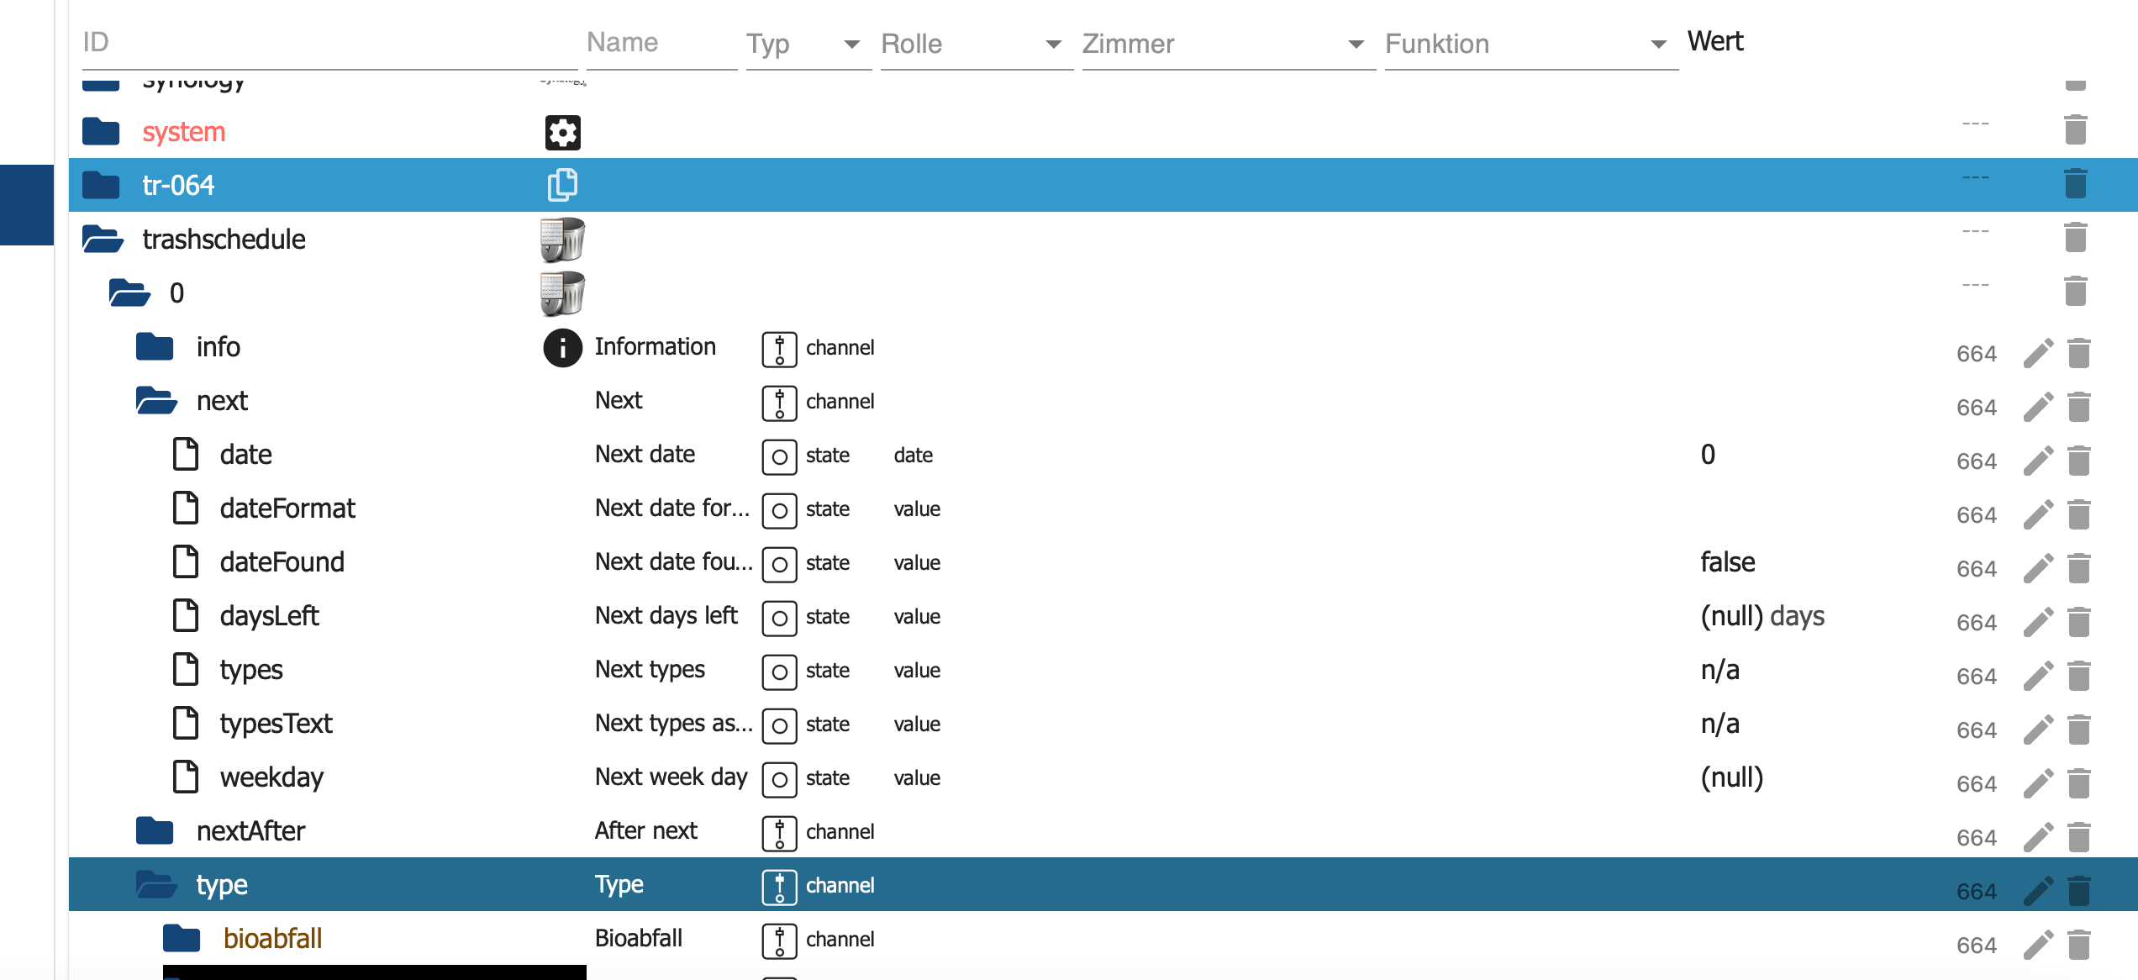Collapse the trashschedule folder
Image resolution: width=2138 pixels, height=980 pixels.
point(103,240)
